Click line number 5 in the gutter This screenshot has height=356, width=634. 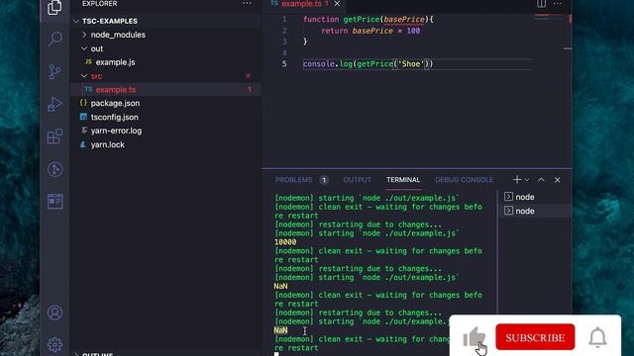tap(284, 63)
